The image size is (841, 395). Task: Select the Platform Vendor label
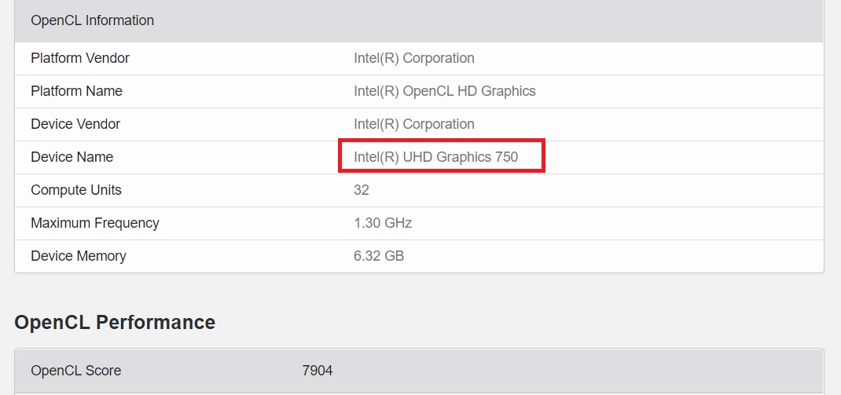pyautogui.click(x=80, y=58)
